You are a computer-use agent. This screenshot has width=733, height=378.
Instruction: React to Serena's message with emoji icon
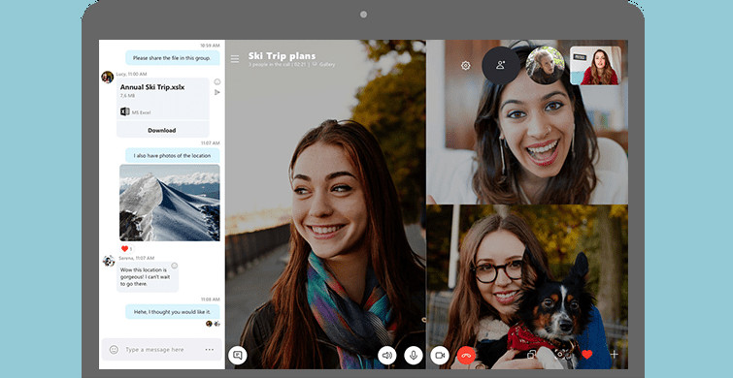(175, 266)
